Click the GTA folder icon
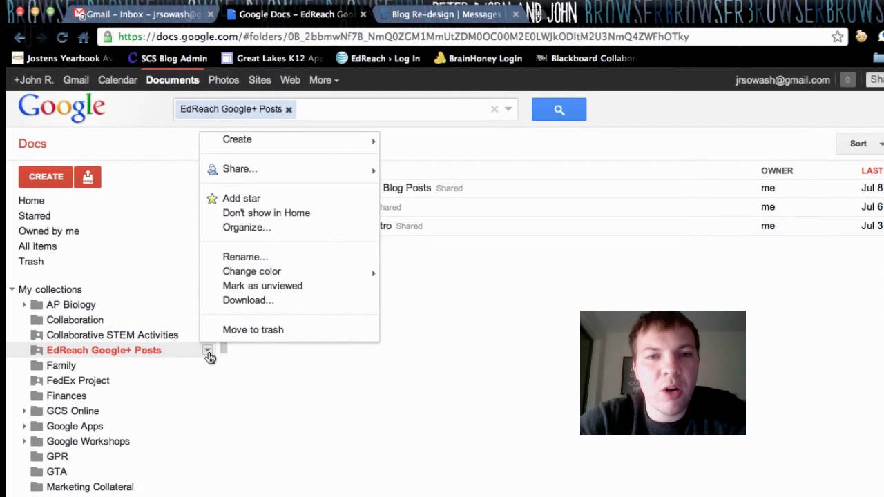Image resolution: width=884 pixels, height=497 pixels. tap(37, 471)
